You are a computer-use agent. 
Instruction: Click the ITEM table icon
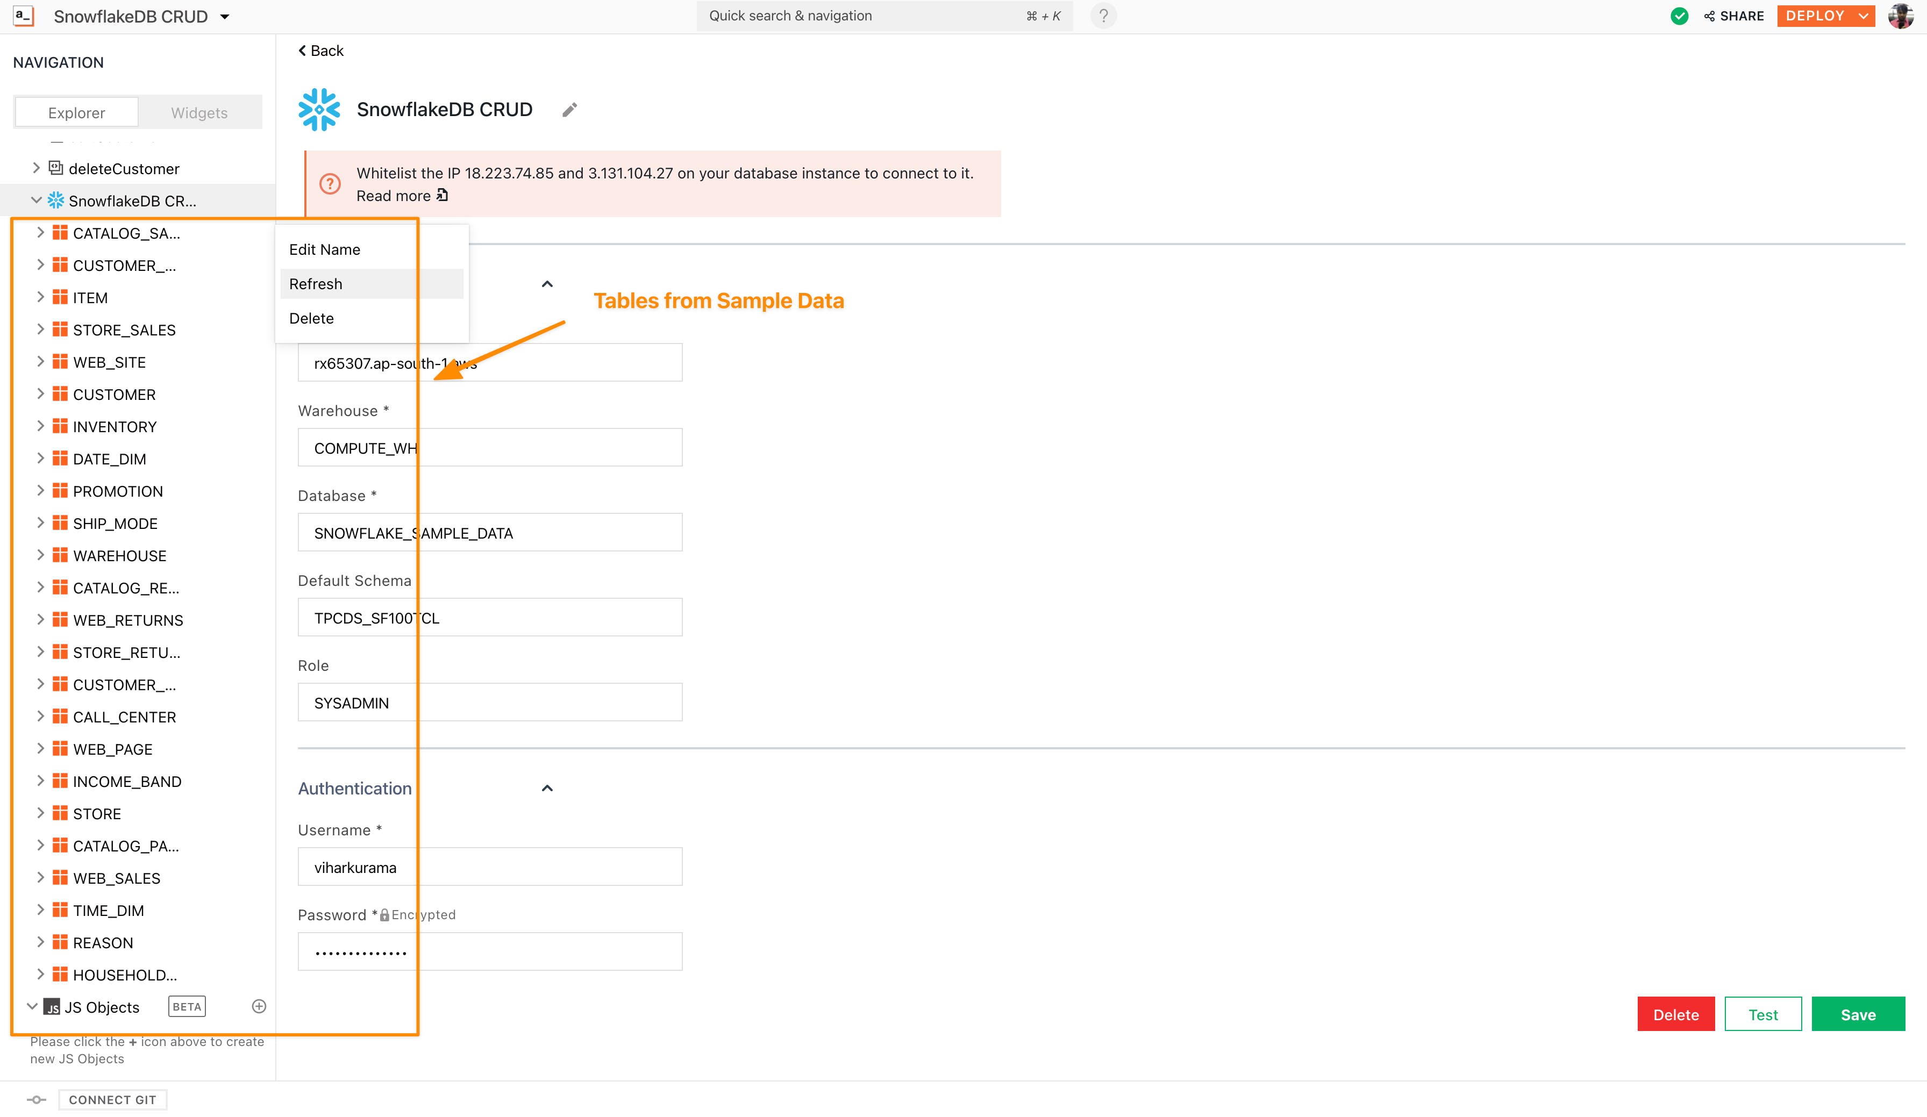point(60,297)
